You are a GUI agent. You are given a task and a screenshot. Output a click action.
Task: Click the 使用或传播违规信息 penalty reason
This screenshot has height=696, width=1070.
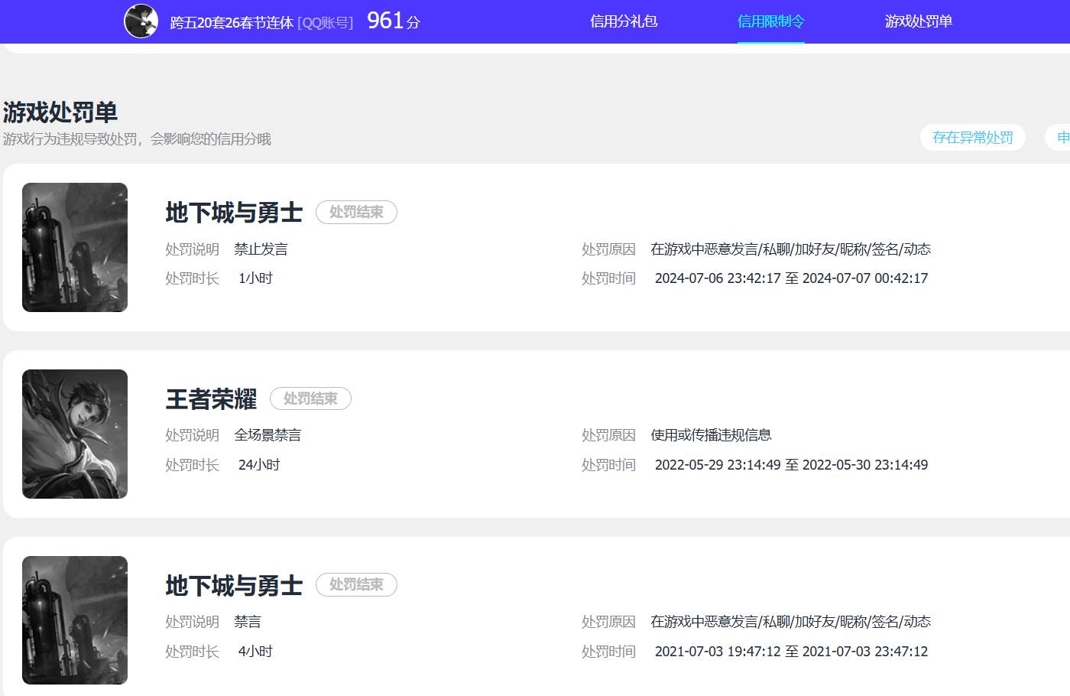coord(712,435)
